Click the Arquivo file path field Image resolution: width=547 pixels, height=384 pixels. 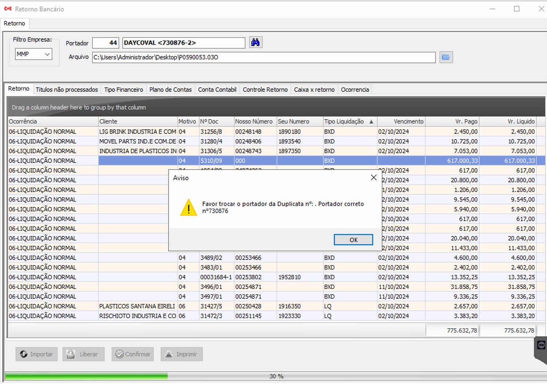(x=263, y=57)
